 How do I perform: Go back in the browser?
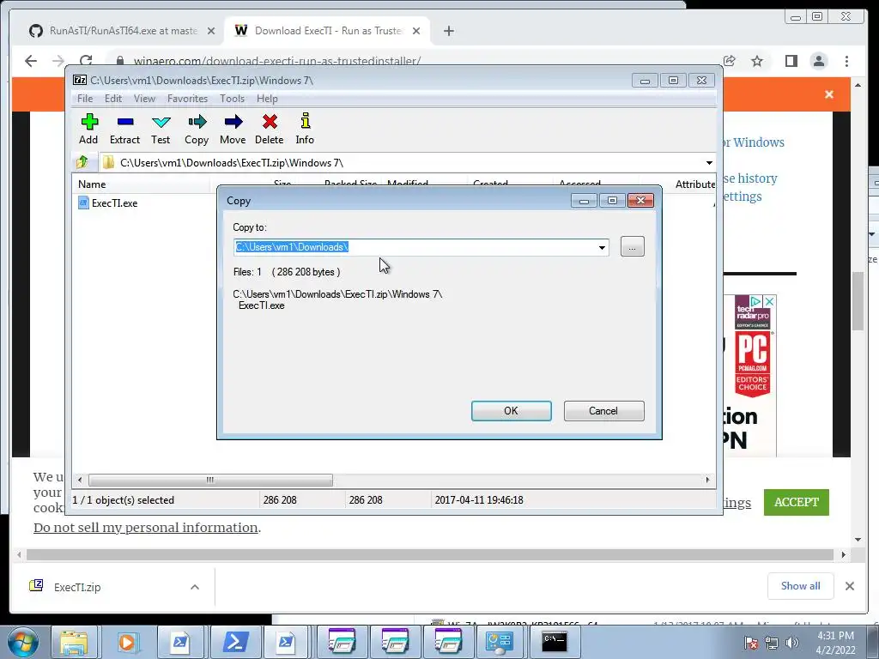(31, 61)
